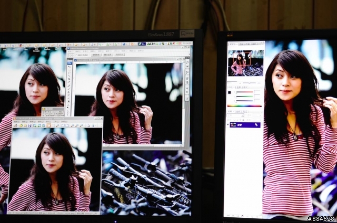
Task: Click the topmost icon in Photoshop's collapsed panel dock
Action: click(x=187, y=62)
